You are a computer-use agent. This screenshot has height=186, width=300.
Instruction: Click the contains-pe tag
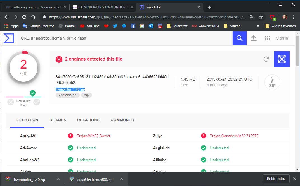[x=68, y=95]
